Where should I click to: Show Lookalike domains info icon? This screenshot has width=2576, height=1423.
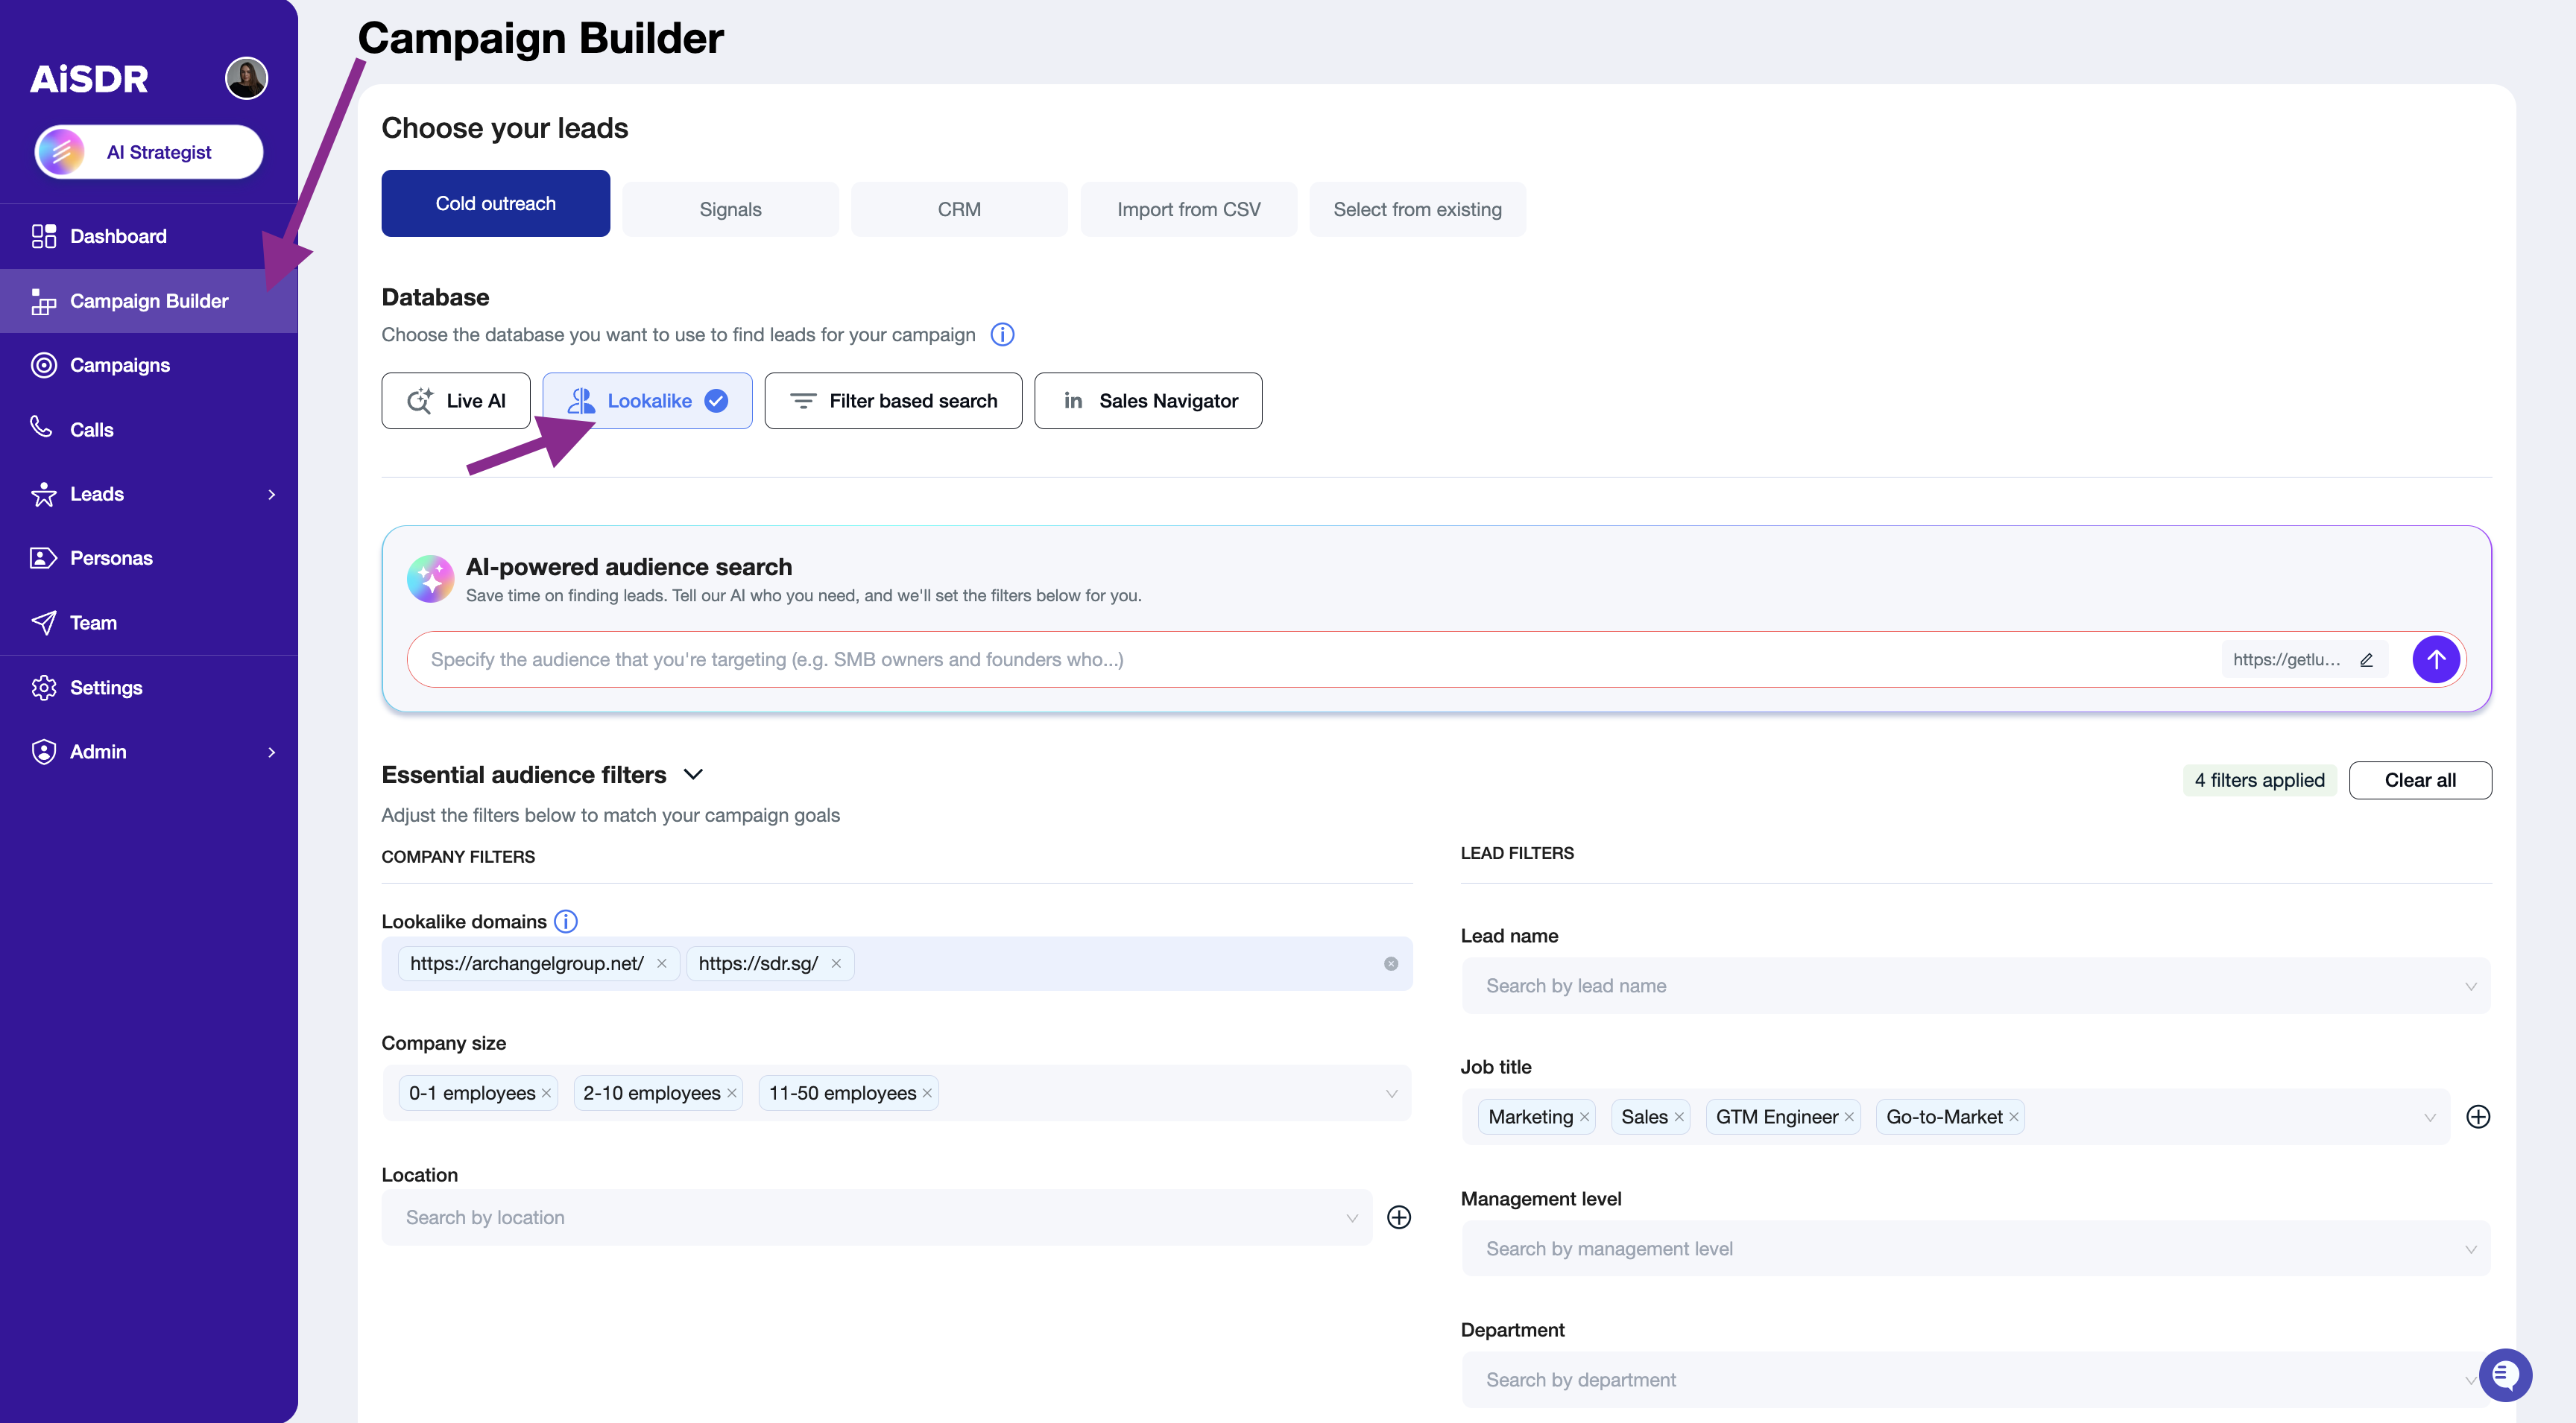click(x=566, y=922)
